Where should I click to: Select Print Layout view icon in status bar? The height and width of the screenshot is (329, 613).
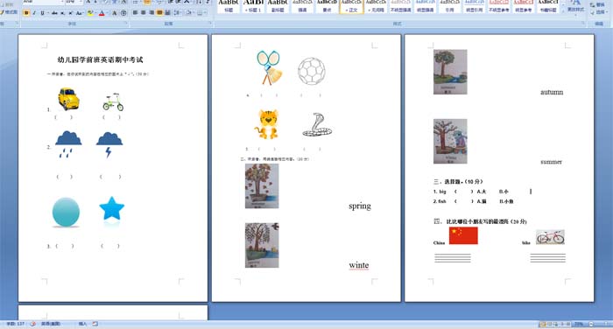543,324
